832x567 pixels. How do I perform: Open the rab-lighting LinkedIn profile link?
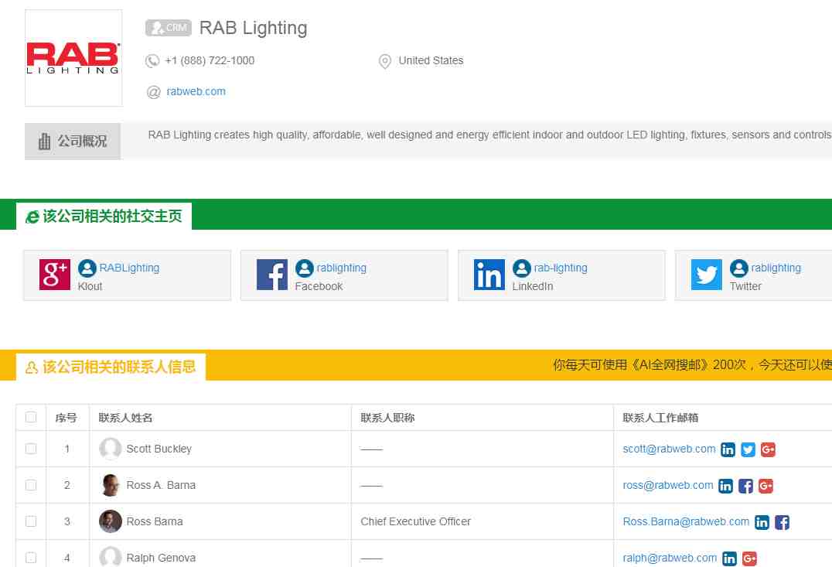(561, 268)
